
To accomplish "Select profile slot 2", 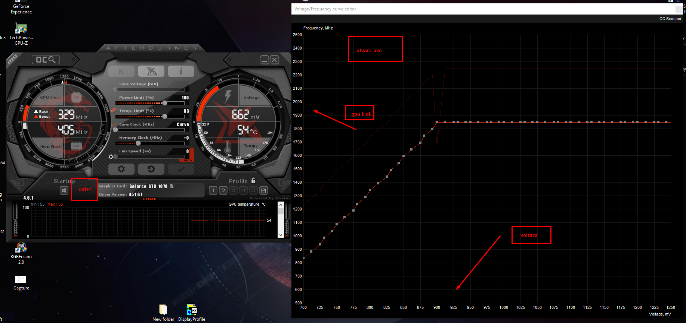I will click(223, 190).
